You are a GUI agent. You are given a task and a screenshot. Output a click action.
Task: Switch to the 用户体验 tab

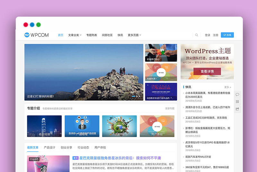100,147
